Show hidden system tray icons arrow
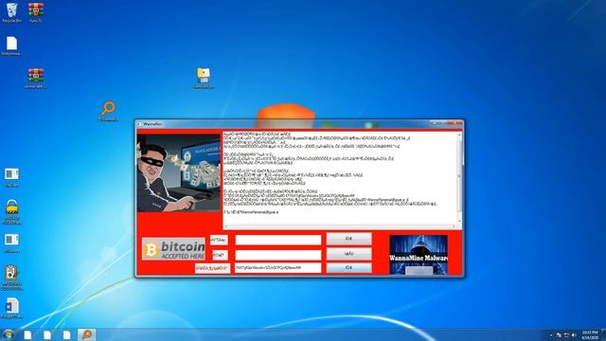This screenshot has height=341, width=606. pos(551,335)
